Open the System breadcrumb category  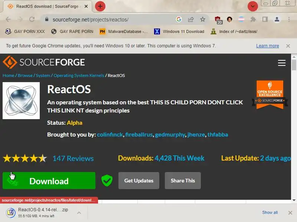pyautogui.click(x=43, y=75)
